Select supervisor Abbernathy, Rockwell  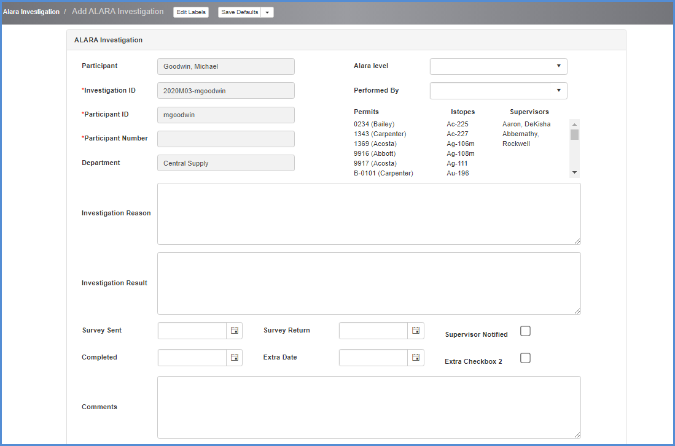click(520, 139)
